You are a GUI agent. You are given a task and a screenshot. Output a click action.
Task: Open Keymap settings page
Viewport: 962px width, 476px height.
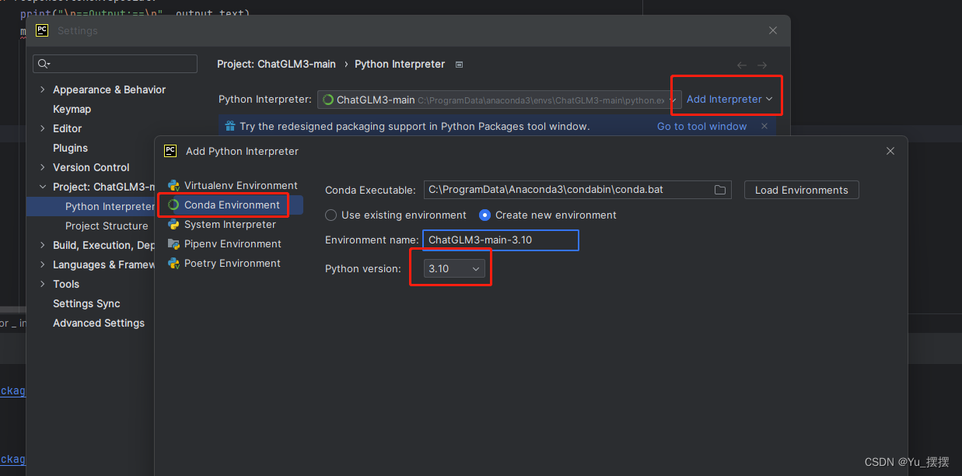pyautogui.click(x=72, y=109)
